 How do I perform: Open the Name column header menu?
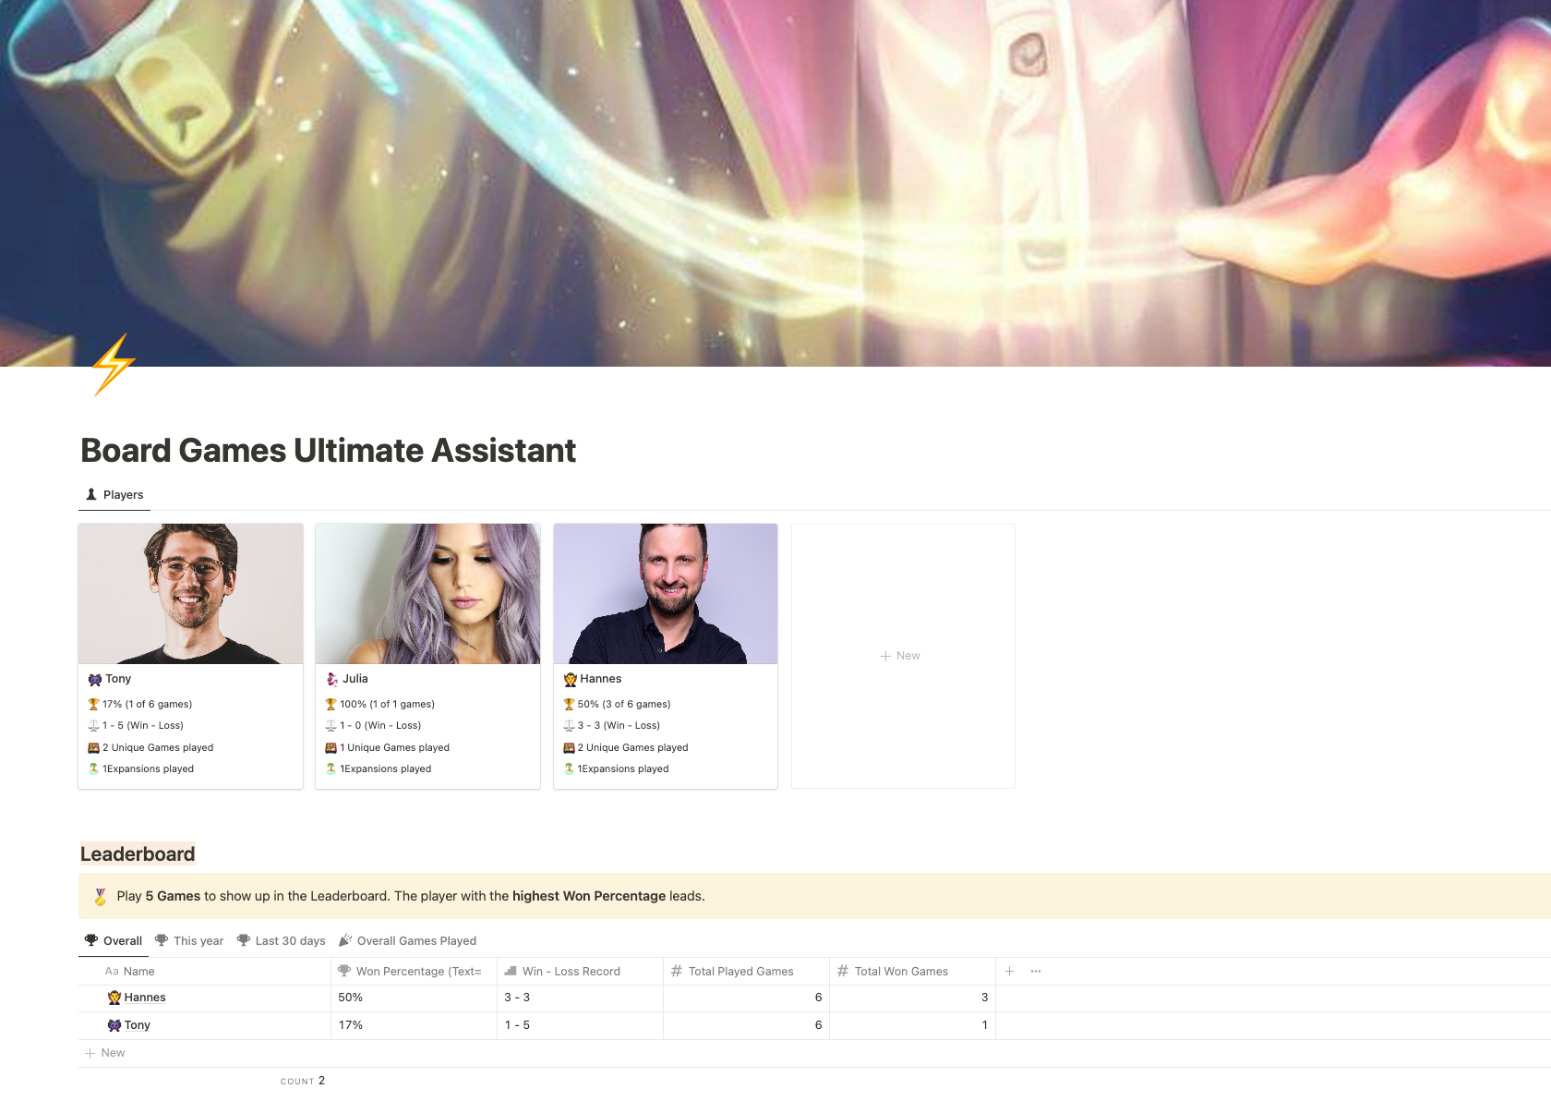coord(204,971)
